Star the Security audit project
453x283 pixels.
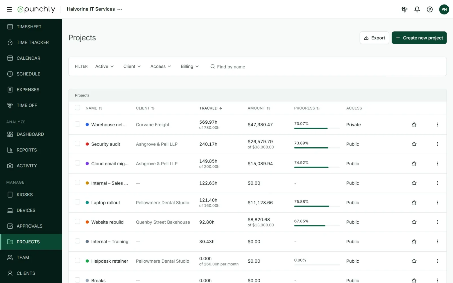tap(414, 144)
